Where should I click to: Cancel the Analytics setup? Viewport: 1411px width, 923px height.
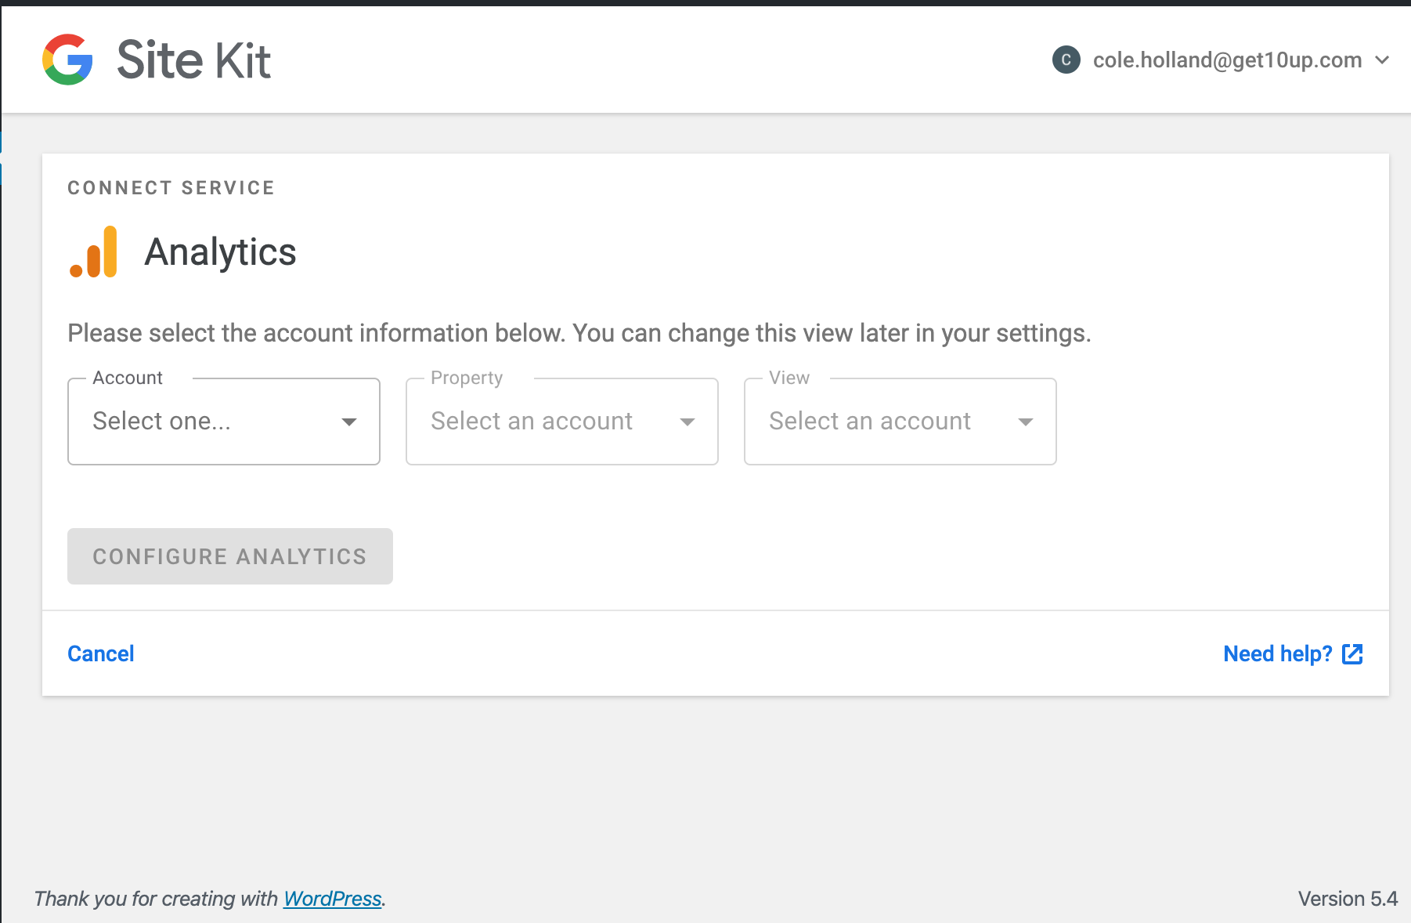coord(101,653)
